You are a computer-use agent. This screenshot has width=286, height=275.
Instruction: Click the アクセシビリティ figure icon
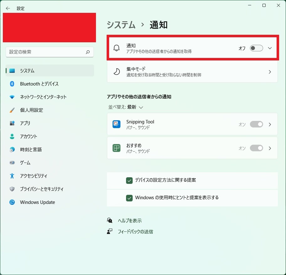point(12,176)
